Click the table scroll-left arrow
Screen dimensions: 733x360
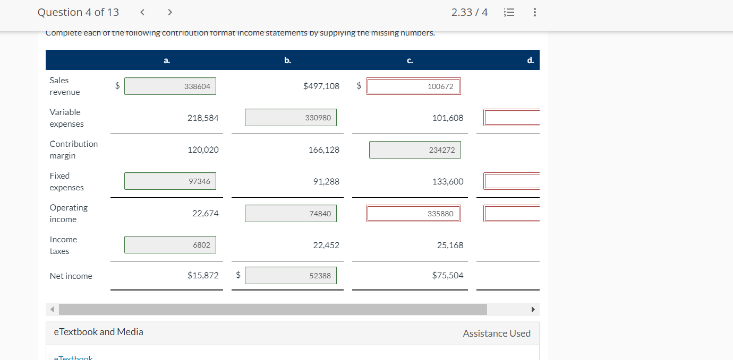click(x=52, y=309)
